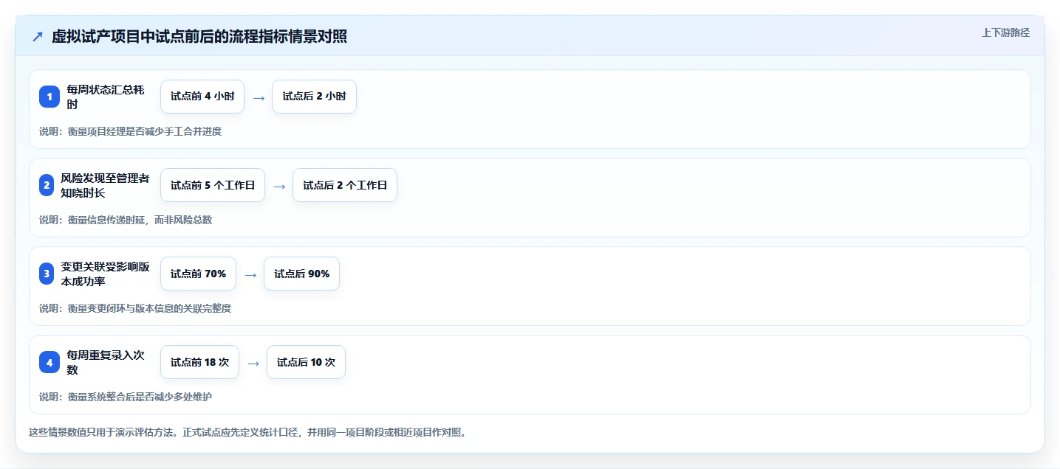Click the 试点后 2 个工作日 chip

click(345, 185)
